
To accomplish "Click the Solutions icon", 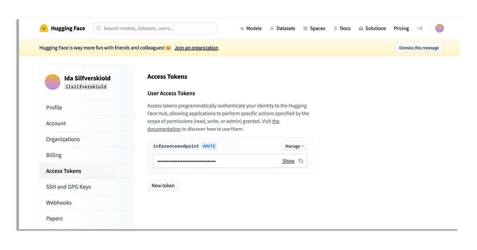I will coord(360,28).
